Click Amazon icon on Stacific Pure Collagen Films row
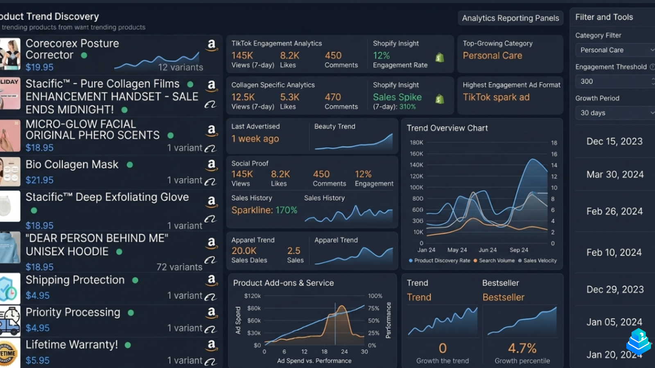The height and width of the screenshot is (368, 655). 211,85
